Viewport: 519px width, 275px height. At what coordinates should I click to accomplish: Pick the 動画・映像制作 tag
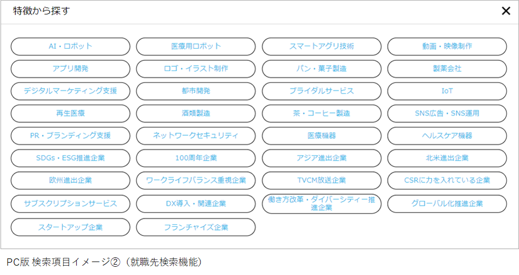pyautogui.click(x=447, y=46)
